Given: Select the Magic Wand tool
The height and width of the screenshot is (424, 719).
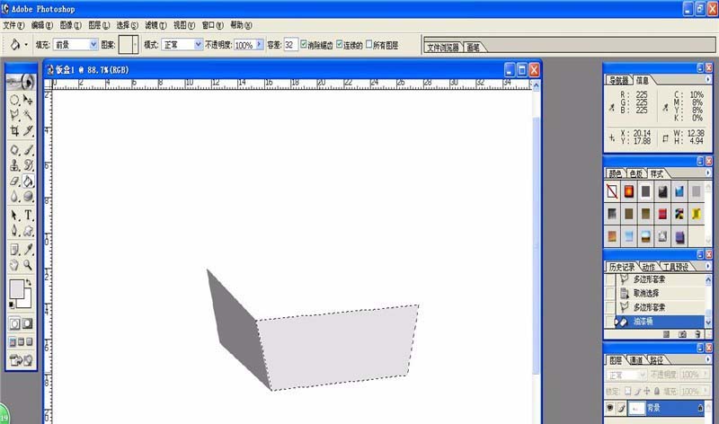Looking at the screenshot, I should [29, 116].
